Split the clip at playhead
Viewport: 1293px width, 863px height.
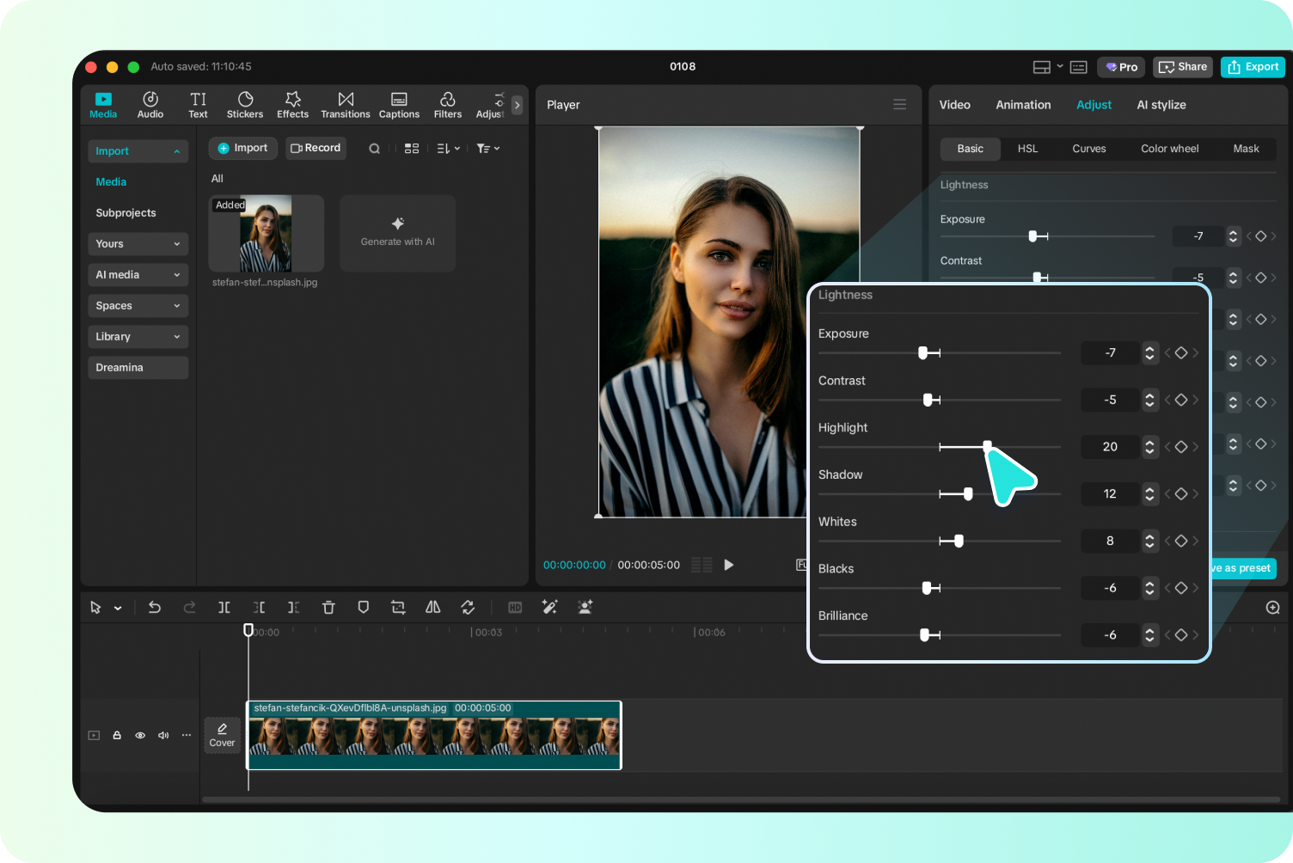click(x=224, y=608)
